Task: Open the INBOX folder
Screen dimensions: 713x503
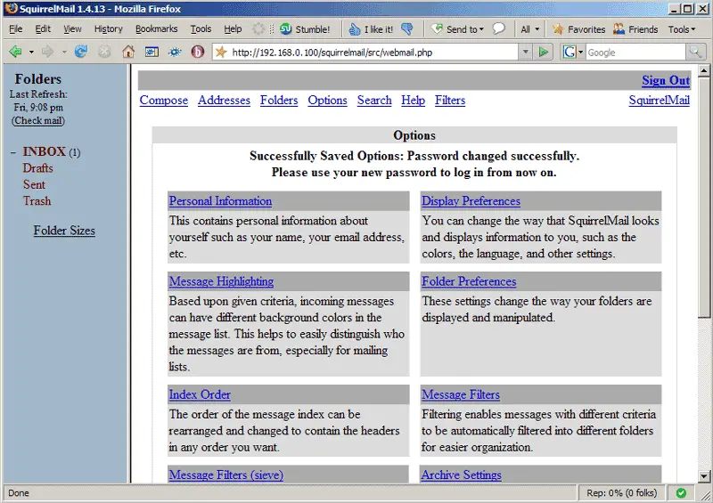Action: (44, 151)
